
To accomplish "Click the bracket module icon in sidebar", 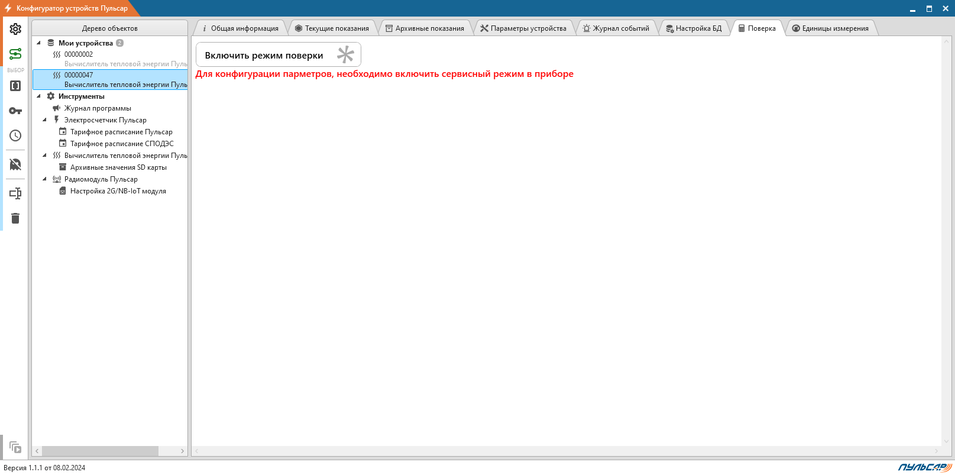I will 15,86.
